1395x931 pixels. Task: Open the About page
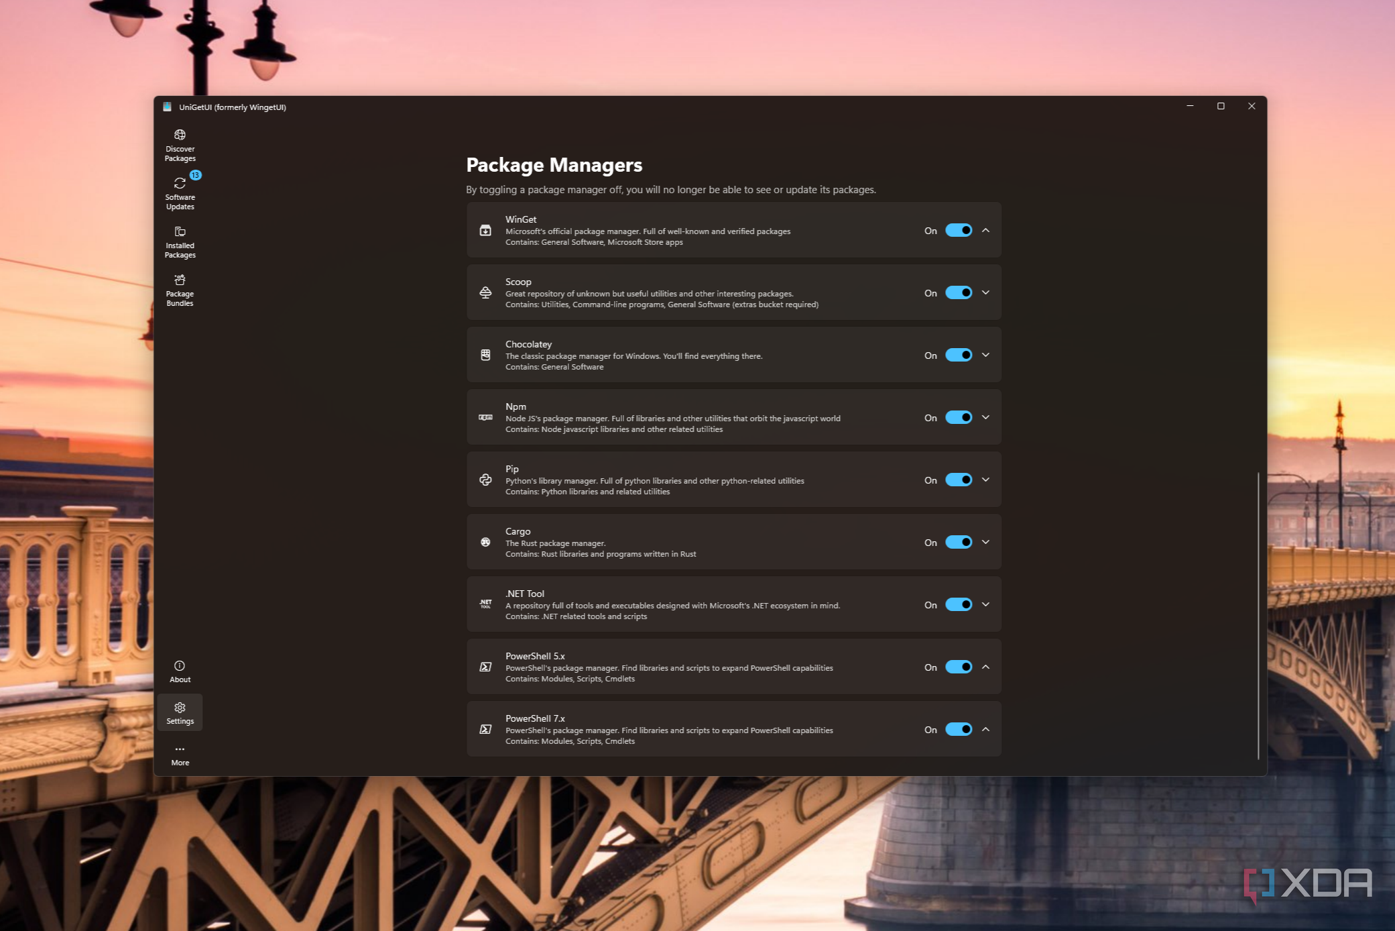coord(179,671)
